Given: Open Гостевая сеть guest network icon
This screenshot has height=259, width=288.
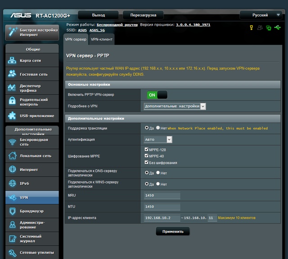Looking at the screenshot, I should [12, 74].
